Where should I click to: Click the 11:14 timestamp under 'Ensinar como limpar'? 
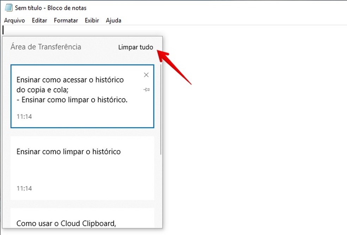[x=24, y=188]
